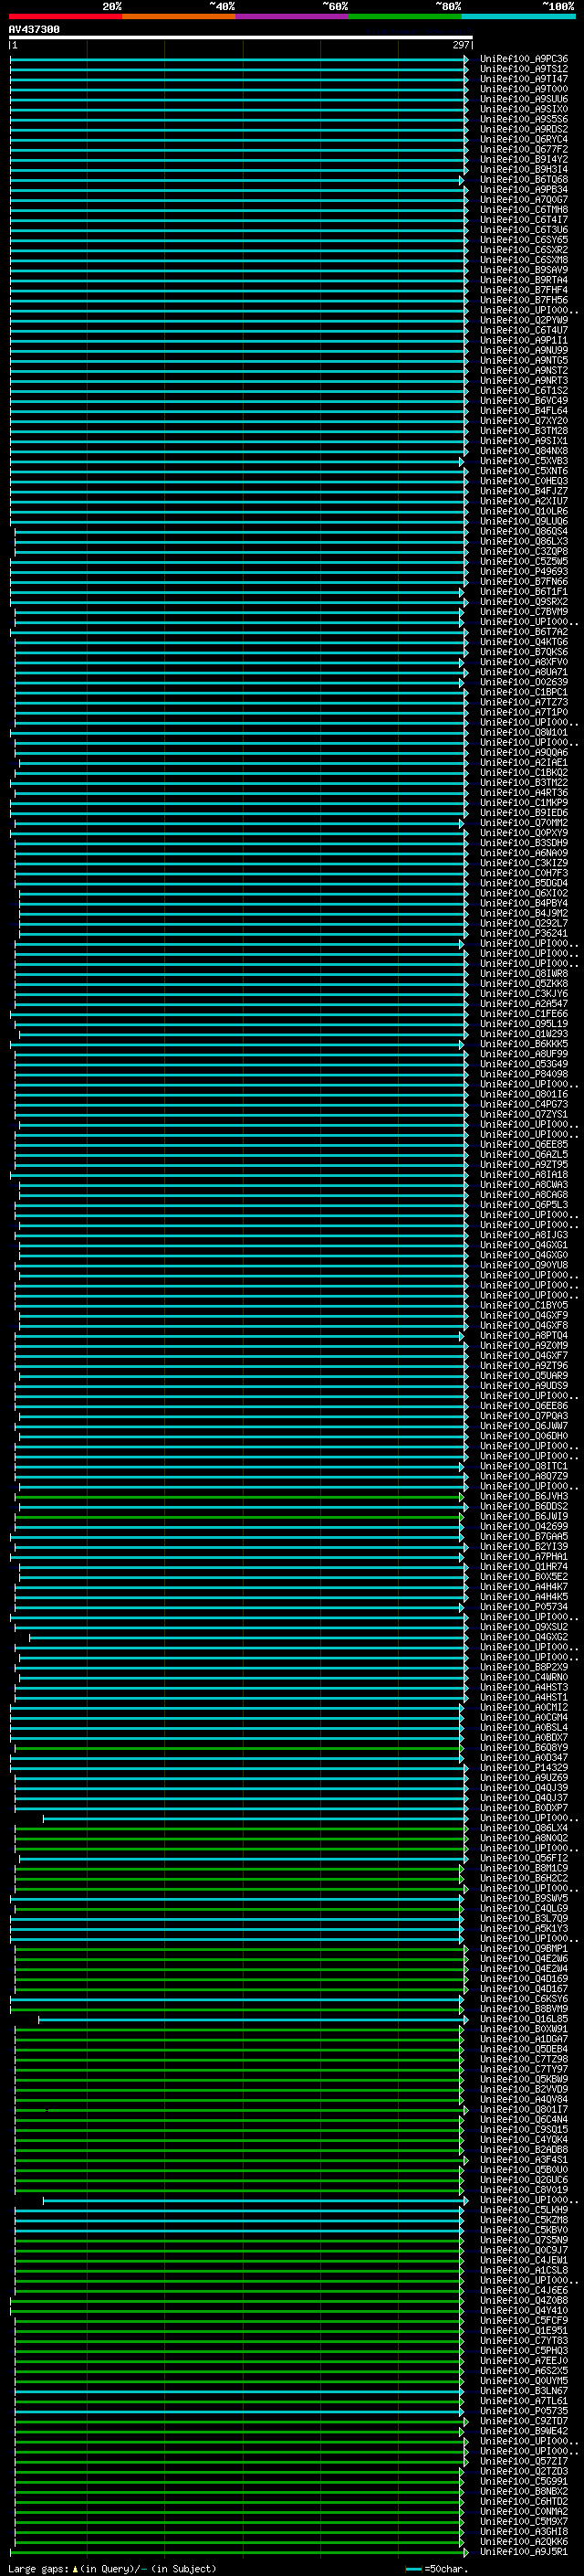
Task: Select the UniRef100_Q4Y410 label
Action: pos(524,2310)
